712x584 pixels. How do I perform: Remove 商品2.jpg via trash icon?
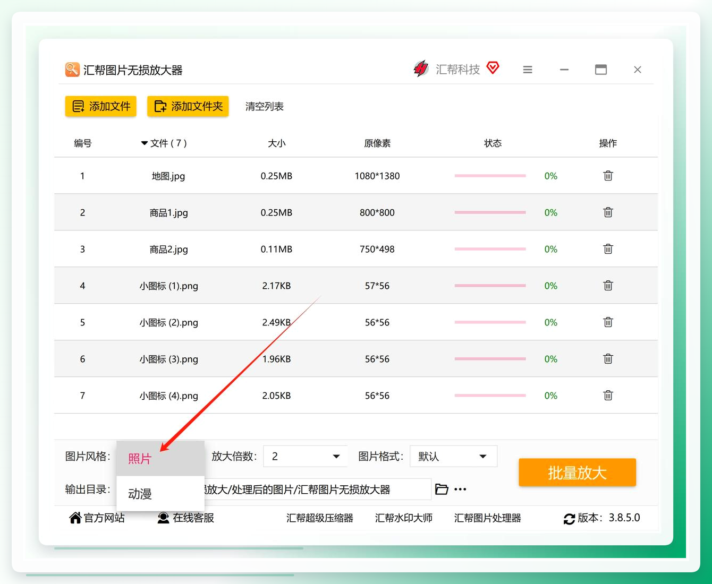coord(608,249)
